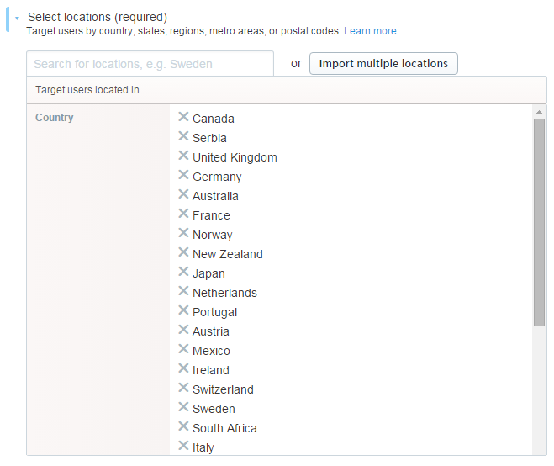Viewport: 554px width, 466px height.
Task: Collapse the Select locations section
Action: click(17, 18)
